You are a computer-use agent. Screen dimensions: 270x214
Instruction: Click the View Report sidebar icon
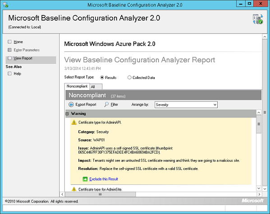pos(9,58)
